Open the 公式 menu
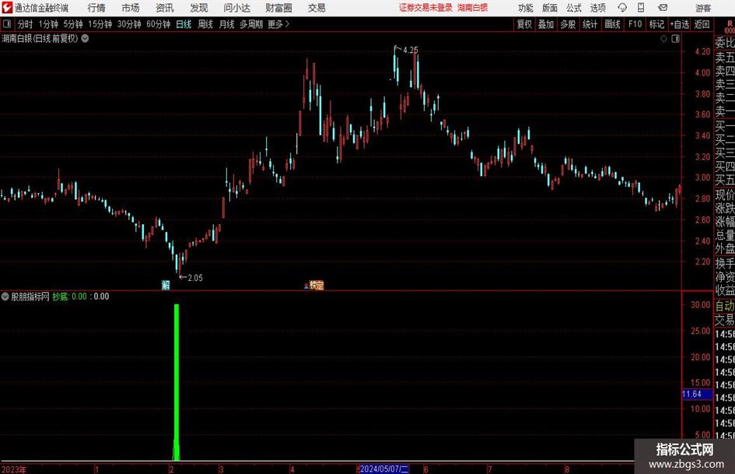 574,8
